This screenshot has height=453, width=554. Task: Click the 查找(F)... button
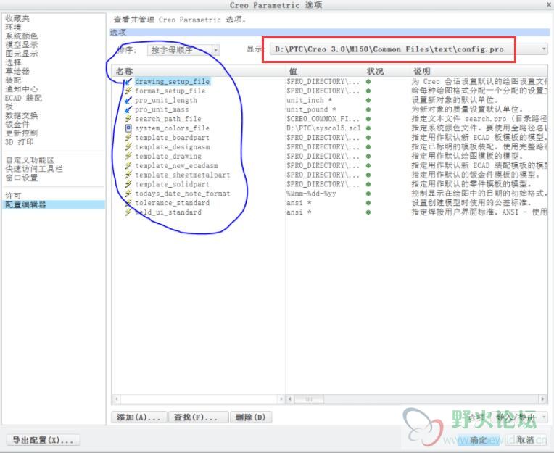198,417
